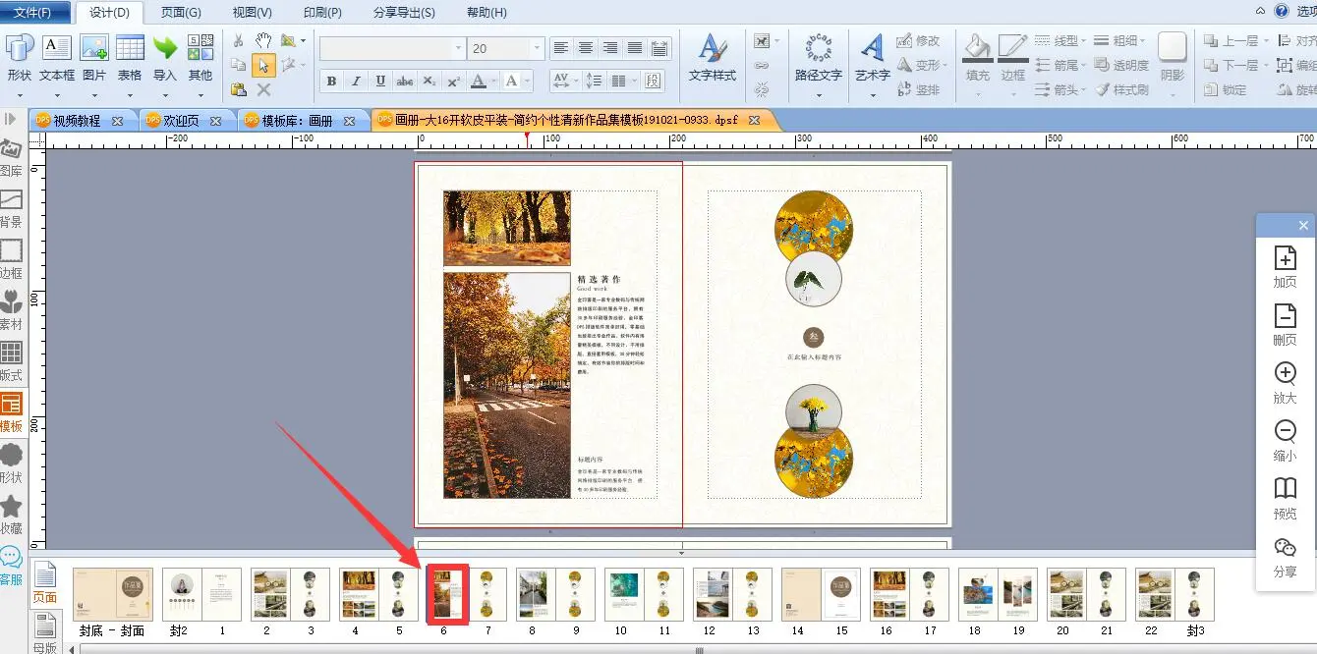Click 删页 delete page icon

(1285, 323)
